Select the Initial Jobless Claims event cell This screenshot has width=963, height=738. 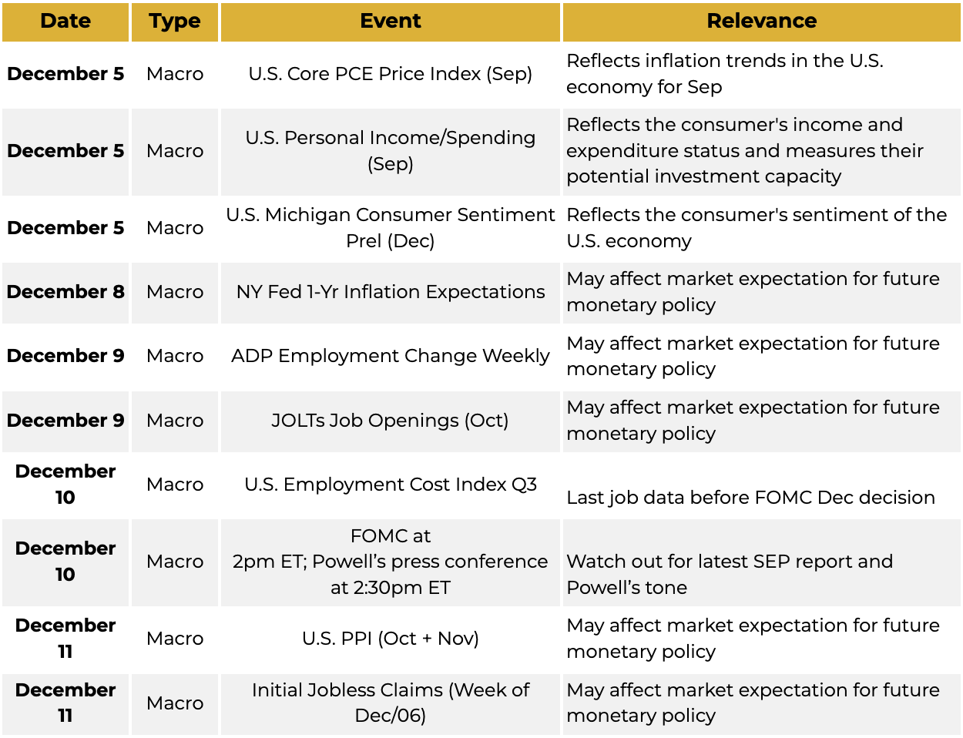pyautogui.click(x=390, y=703)
